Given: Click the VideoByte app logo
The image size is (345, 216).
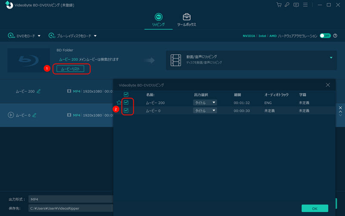Looking at the screenshot, I should (9, 5).
